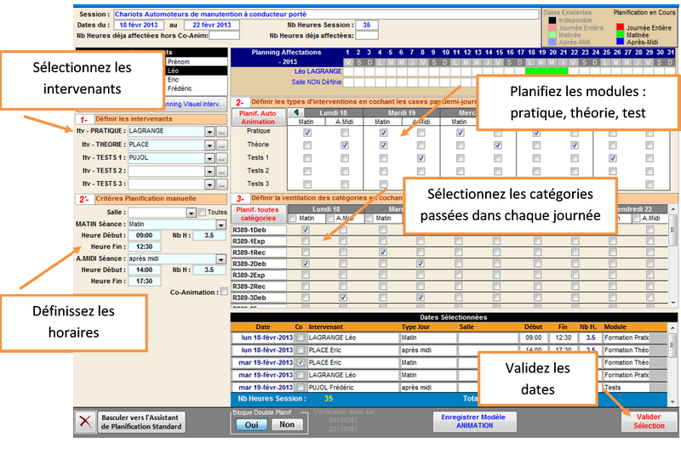This screenshot has height=454, width=681.
Task: Click Enregistrer Modèle ANIMATION button
Action: click(476, 423)
